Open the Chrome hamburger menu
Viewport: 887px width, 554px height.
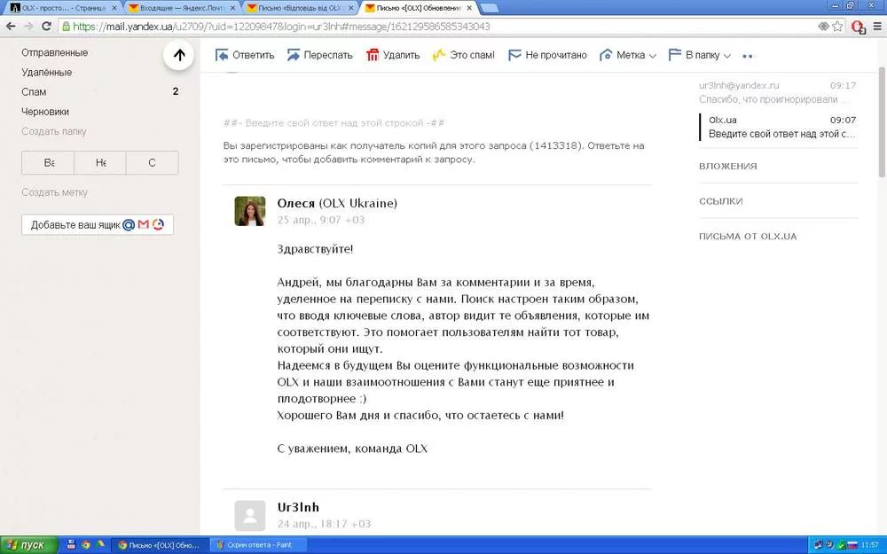point(877,26)
